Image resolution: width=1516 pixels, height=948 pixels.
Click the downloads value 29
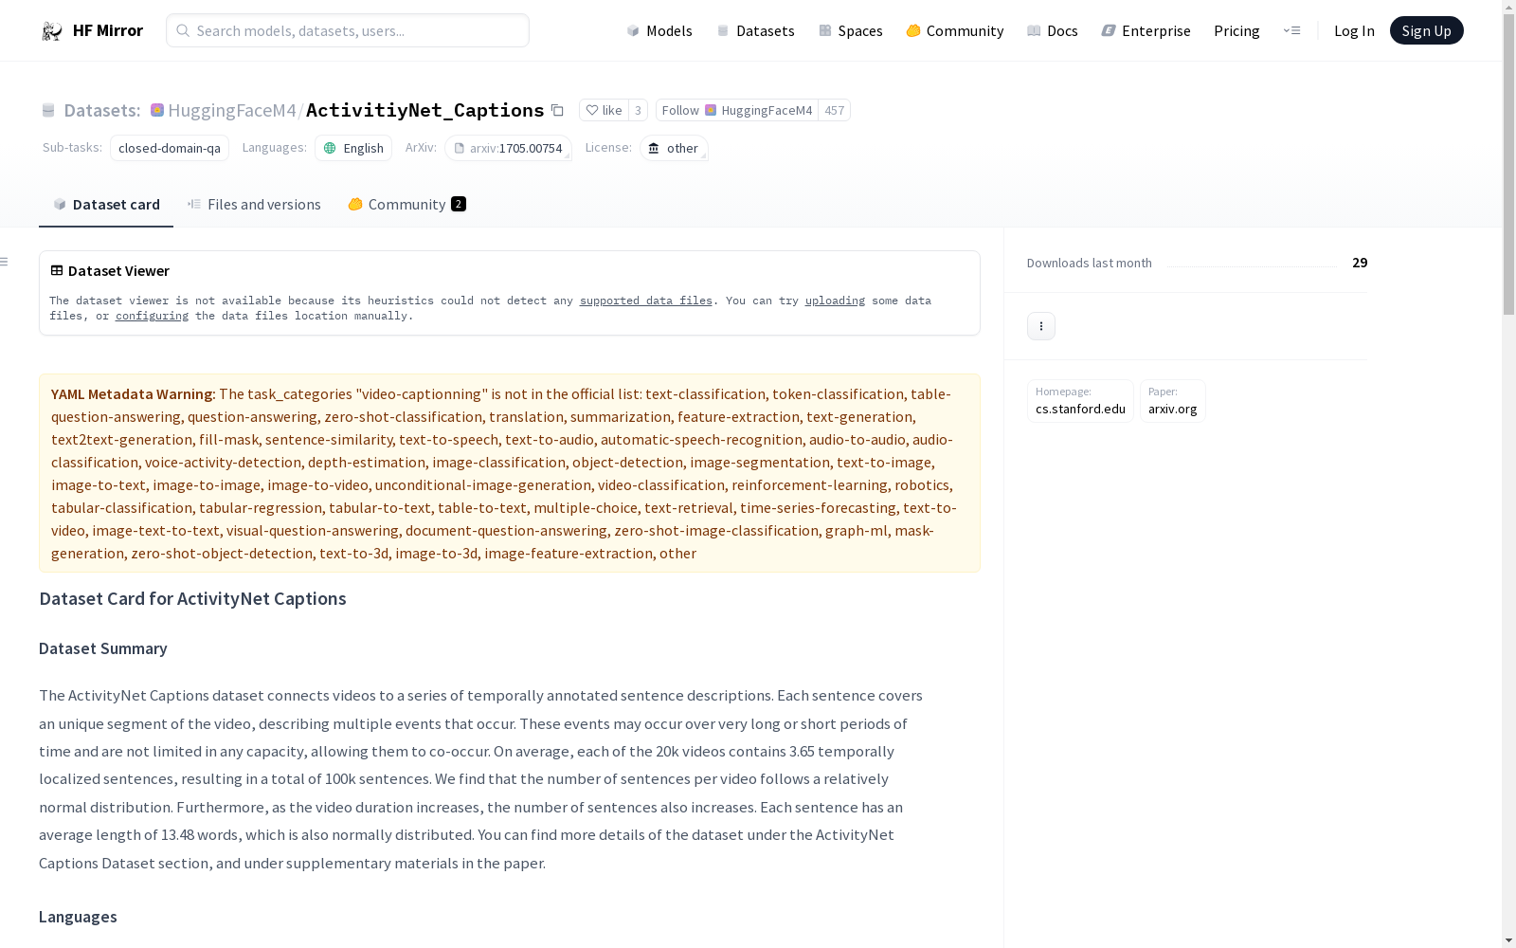point(1360,263)
